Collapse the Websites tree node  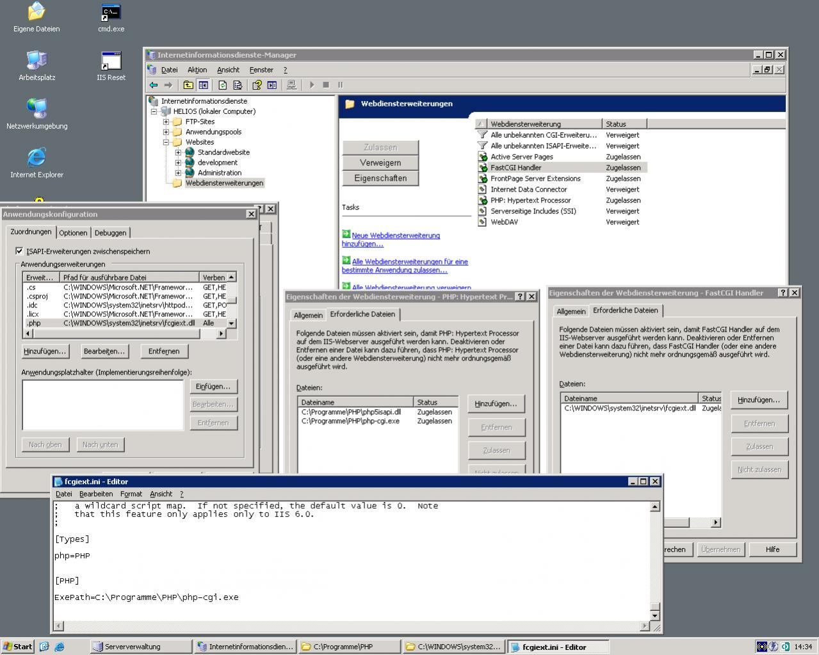[x=166, y=142]
